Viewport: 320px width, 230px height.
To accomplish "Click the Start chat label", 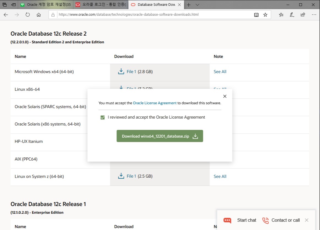I will 246,220.
